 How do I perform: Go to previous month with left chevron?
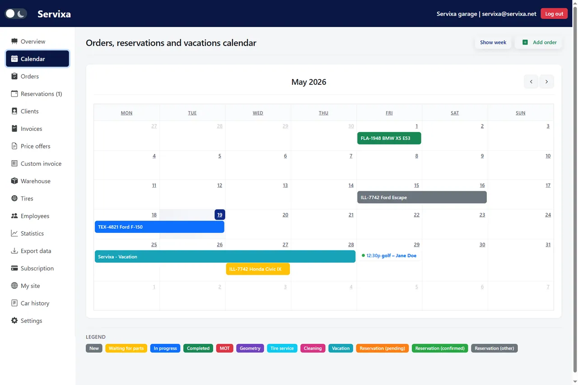click(x=531, y=82)
